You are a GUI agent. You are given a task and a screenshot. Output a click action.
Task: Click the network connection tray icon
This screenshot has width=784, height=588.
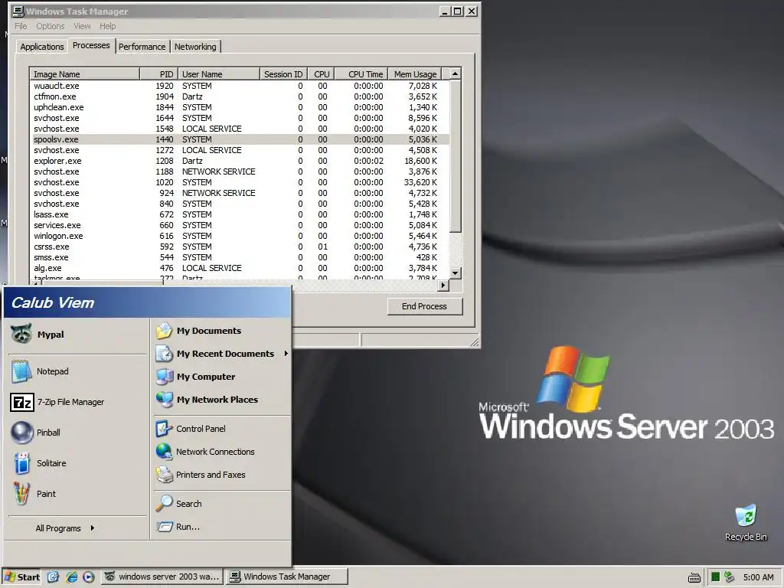730,577
